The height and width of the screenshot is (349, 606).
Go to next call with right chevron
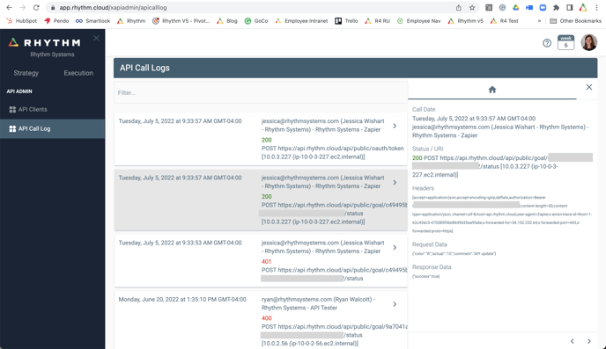coord(589,341)
